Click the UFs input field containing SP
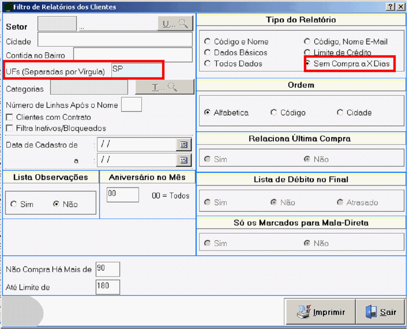The image size is (407, 329). pos(137,70)
